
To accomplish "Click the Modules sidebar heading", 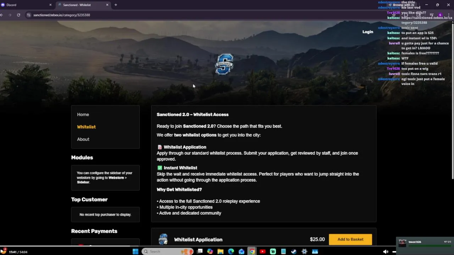I will tap(82, 158).
